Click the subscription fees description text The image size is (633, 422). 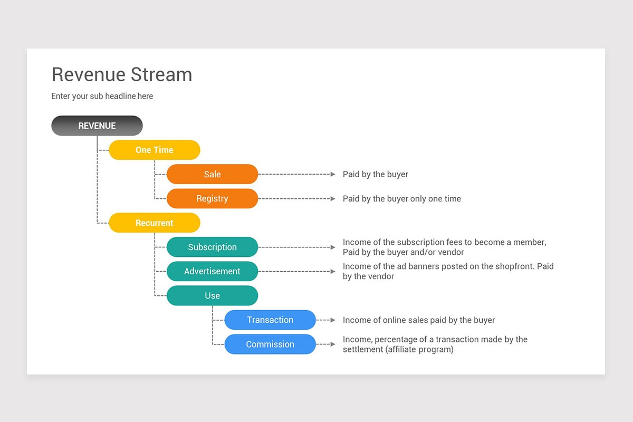(x=445, y=247)
